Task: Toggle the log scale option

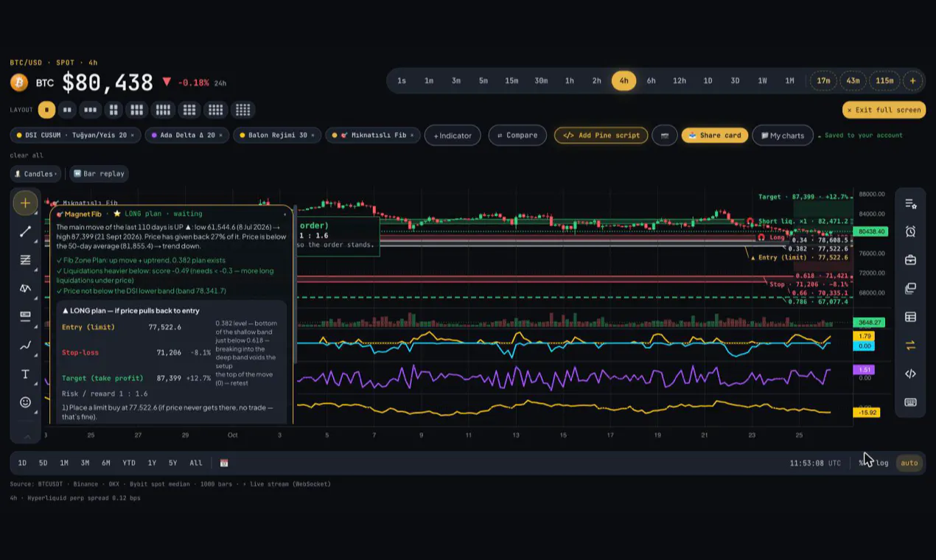Action: click(x=882, y=463)
